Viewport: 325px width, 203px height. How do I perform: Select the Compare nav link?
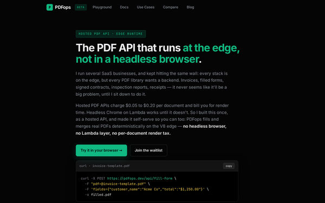coord(171,7)
